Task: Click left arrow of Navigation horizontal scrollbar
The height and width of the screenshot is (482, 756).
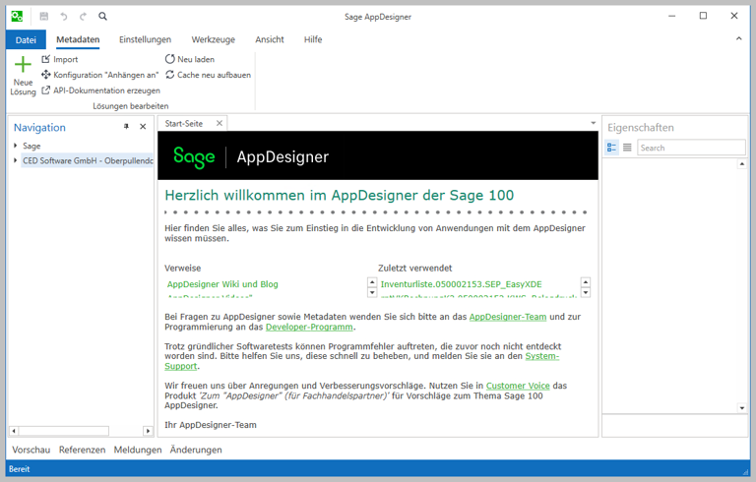Action: pyautogui.click(x=14, y=431)
